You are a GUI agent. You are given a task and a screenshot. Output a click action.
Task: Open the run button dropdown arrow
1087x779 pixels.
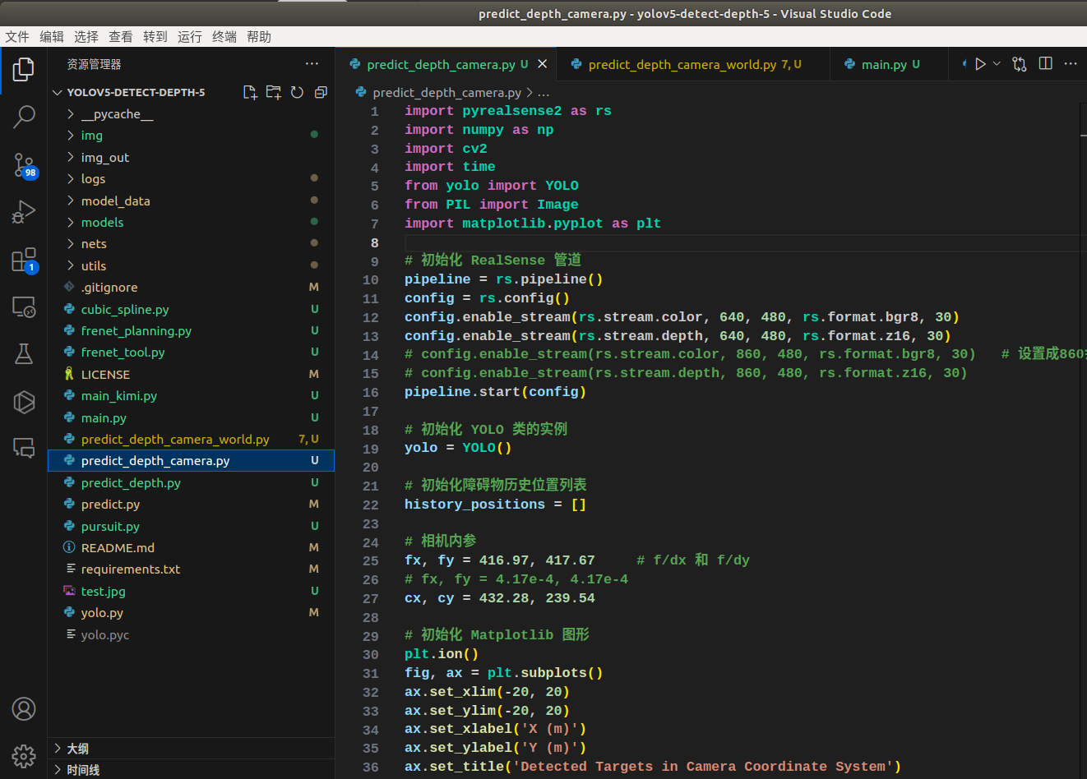997,64
